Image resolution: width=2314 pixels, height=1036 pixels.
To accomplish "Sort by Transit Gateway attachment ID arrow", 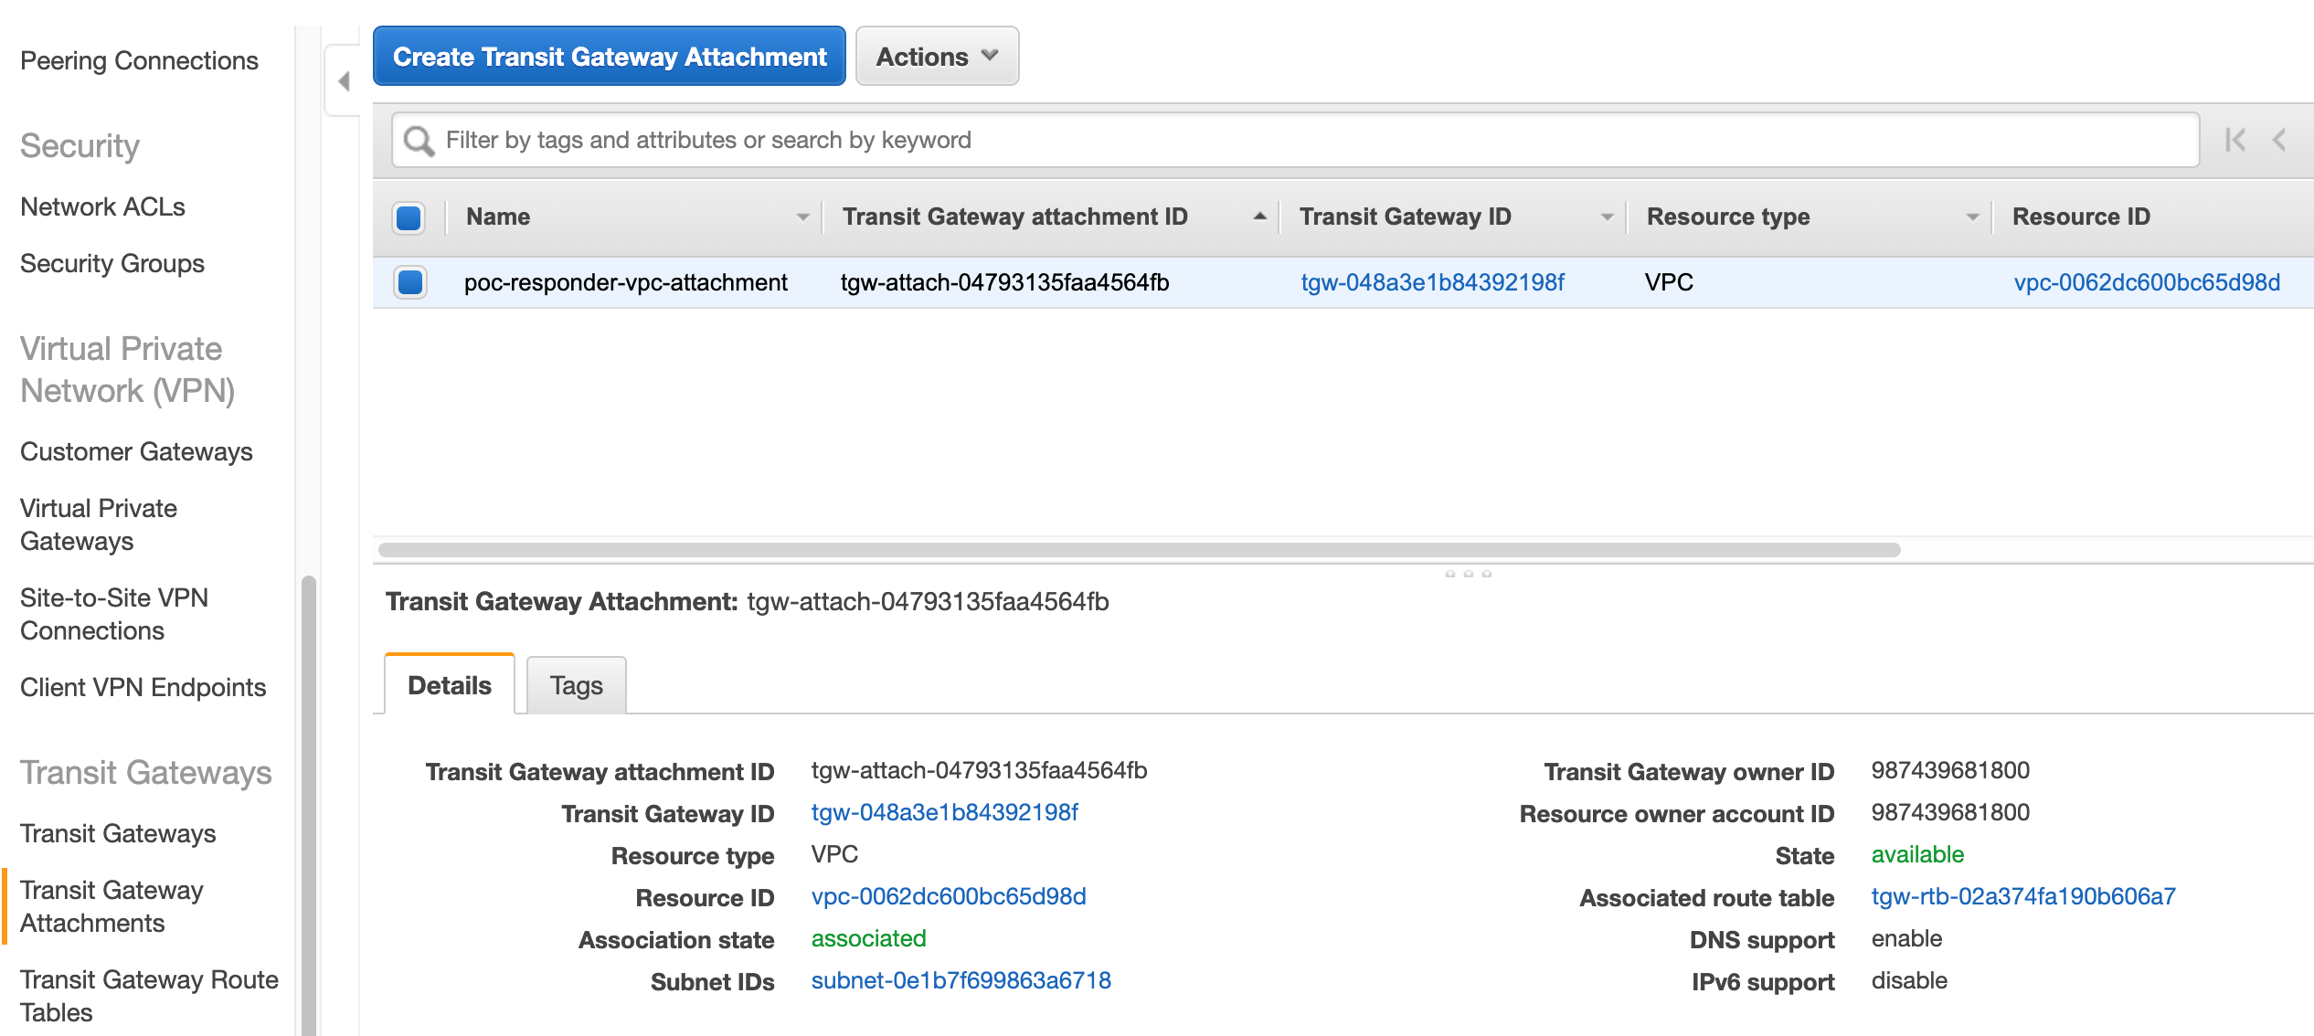I will (1259, 217).
